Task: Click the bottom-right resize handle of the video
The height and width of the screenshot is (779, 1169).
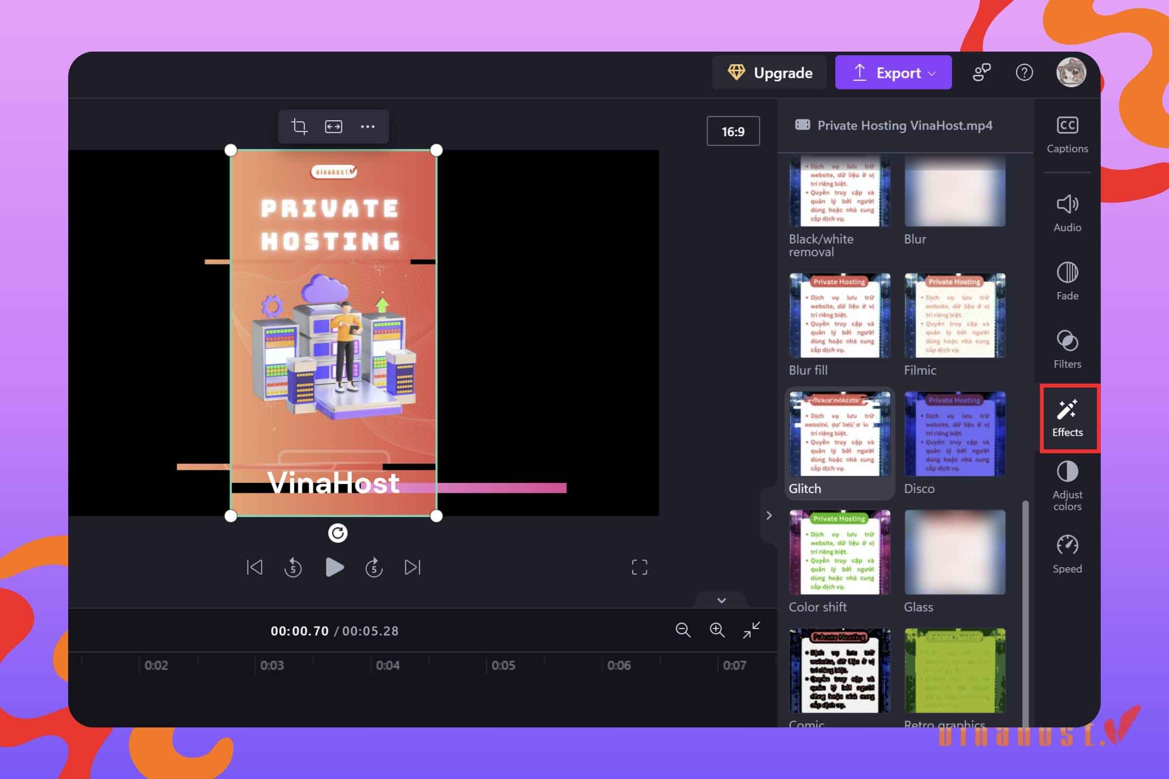Action: [436, 516]
